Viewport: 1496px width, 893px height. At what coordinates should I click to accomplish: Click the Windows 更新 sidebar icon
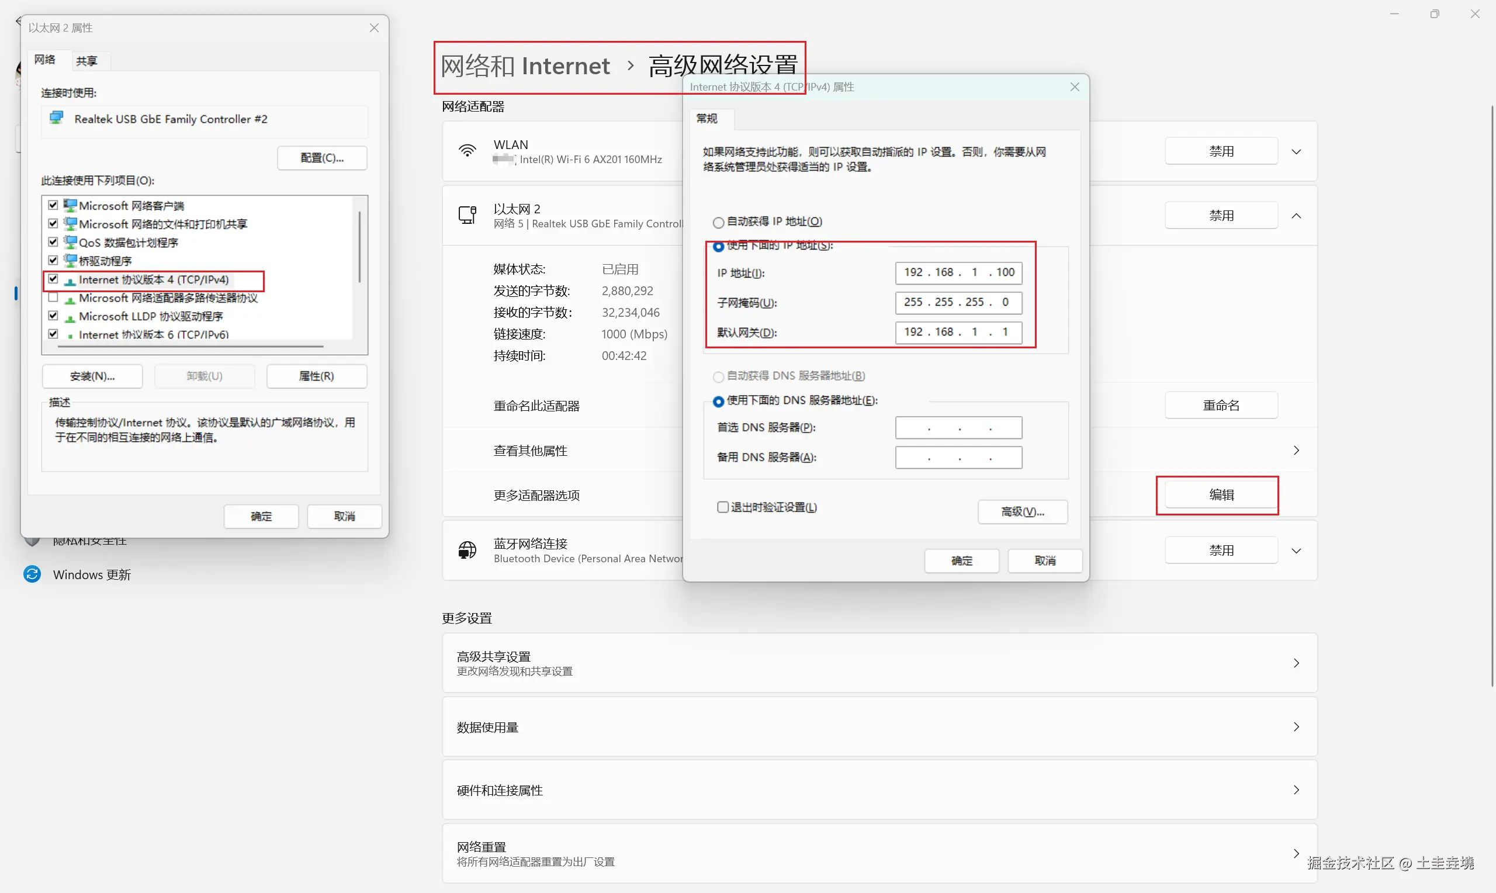point(32,574)
